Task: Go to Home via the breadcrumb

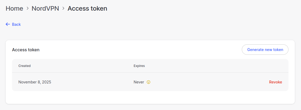Action: [x=14, y=9]
